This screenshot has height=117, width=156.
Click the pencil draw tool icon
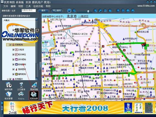pyautogui.click(x=100, y=11)
